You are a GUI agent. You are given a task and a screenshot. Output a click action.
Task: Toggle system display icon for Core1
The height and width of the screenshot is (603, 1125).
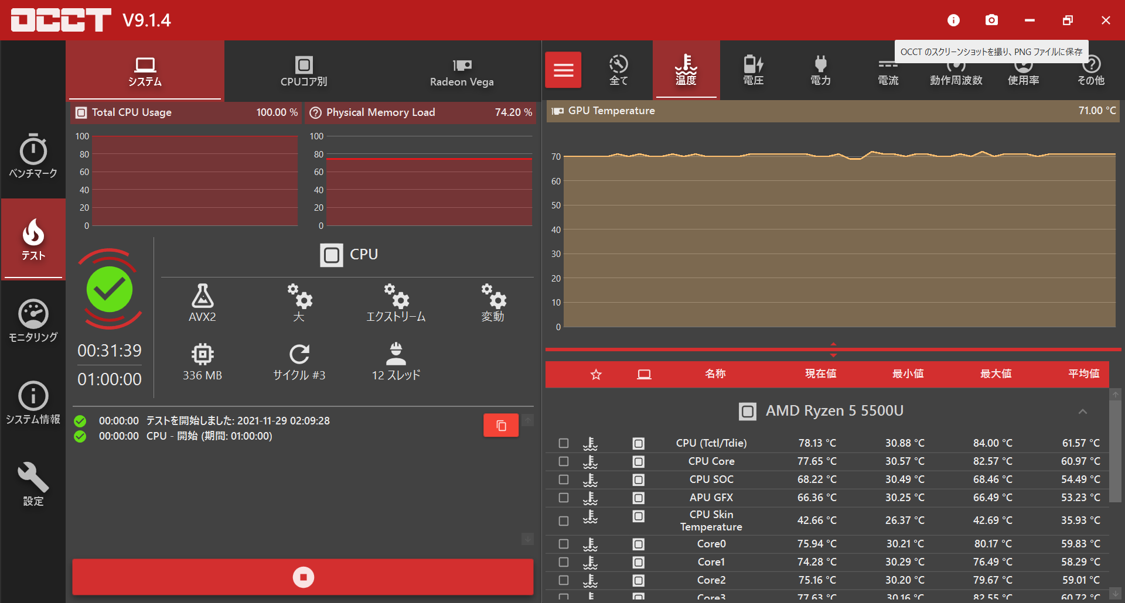639,563
